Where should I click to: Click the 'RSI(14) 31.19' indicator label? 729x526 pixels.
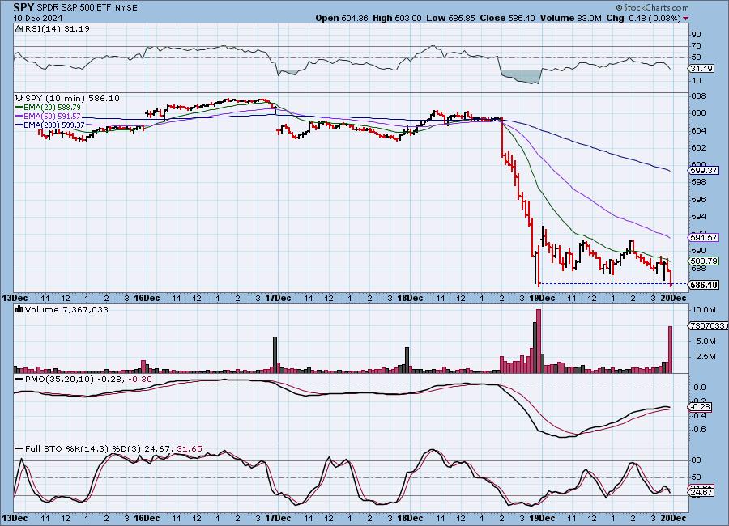coord(58,28)
